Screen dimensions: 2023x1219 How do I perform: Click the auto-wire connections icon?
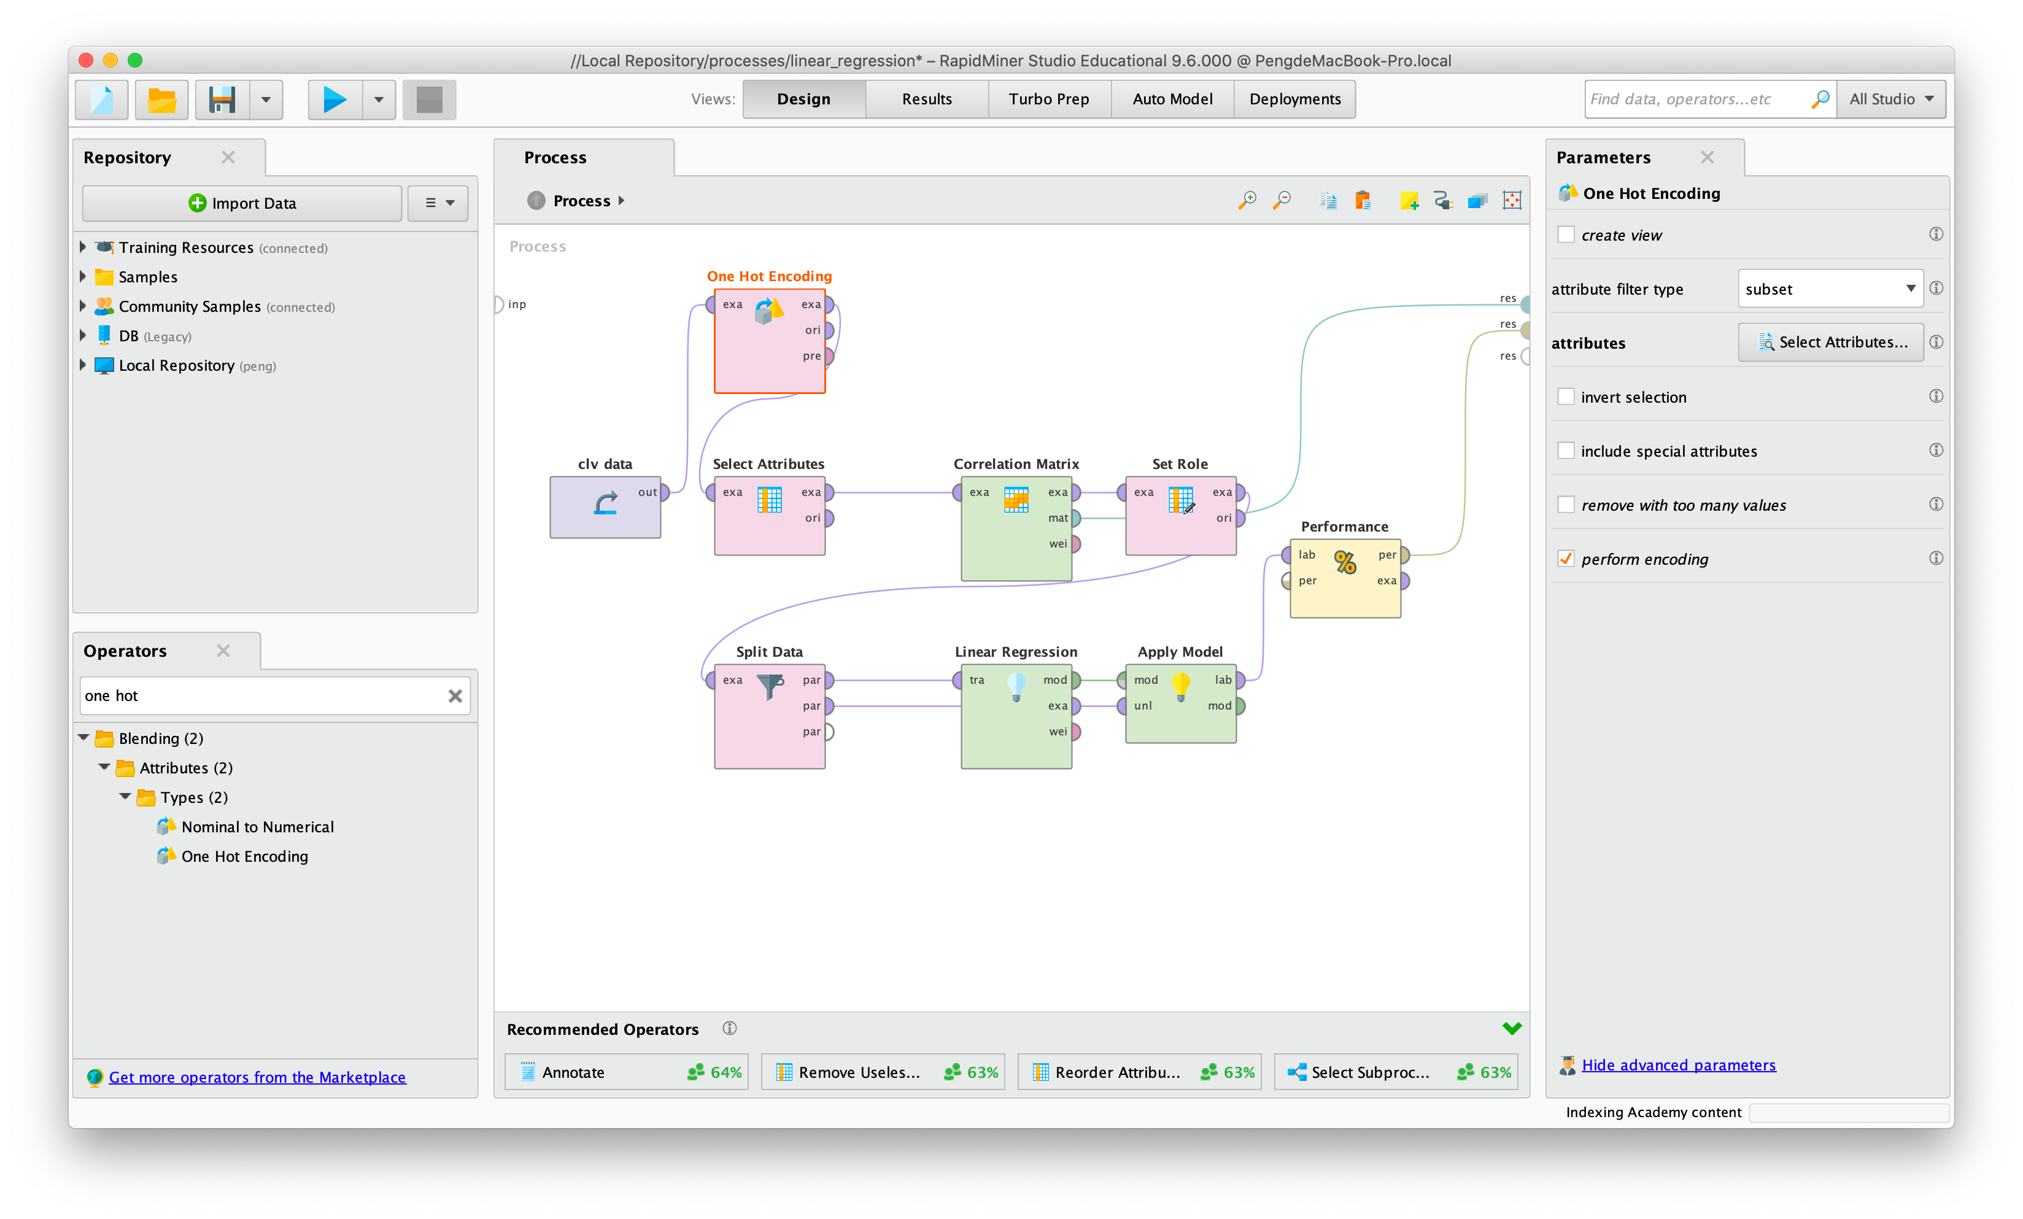pos(1442,200)
